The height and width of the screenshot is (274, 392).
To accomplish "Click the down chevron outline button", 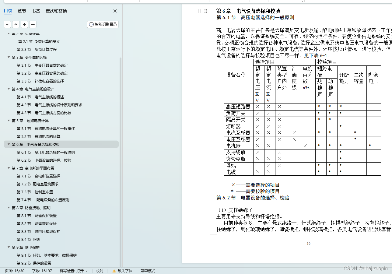I will click(7, 24).
